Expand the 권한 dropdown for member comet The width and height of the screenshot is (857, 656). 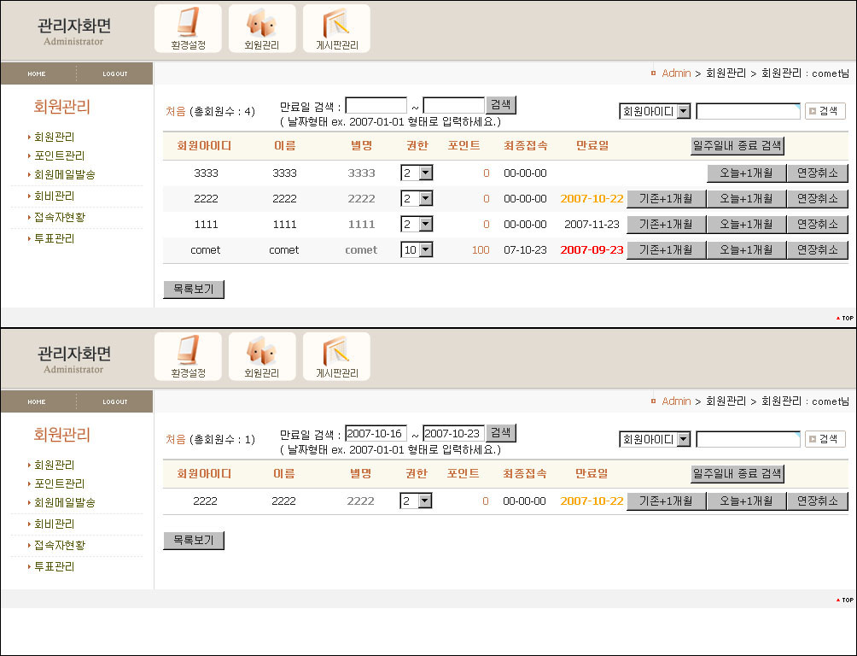(x=417, y=250)
